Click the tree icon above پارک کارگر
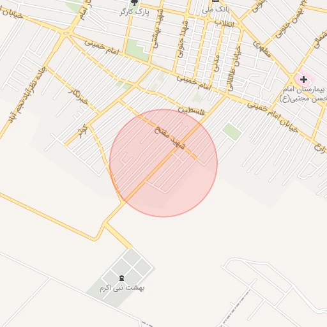This screenshot has height=327, width=327. click(x=134, y=3)
